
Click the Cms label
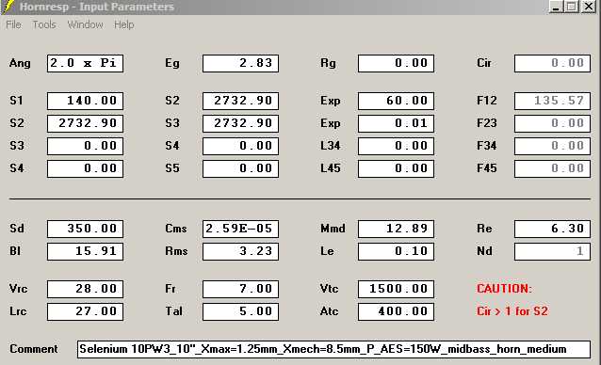pyautogui.click(x=176, y=229)
